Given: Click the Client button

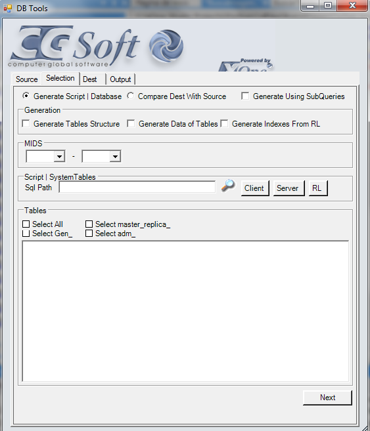Looking at the screenshot, I should click(x=255, y=188).
